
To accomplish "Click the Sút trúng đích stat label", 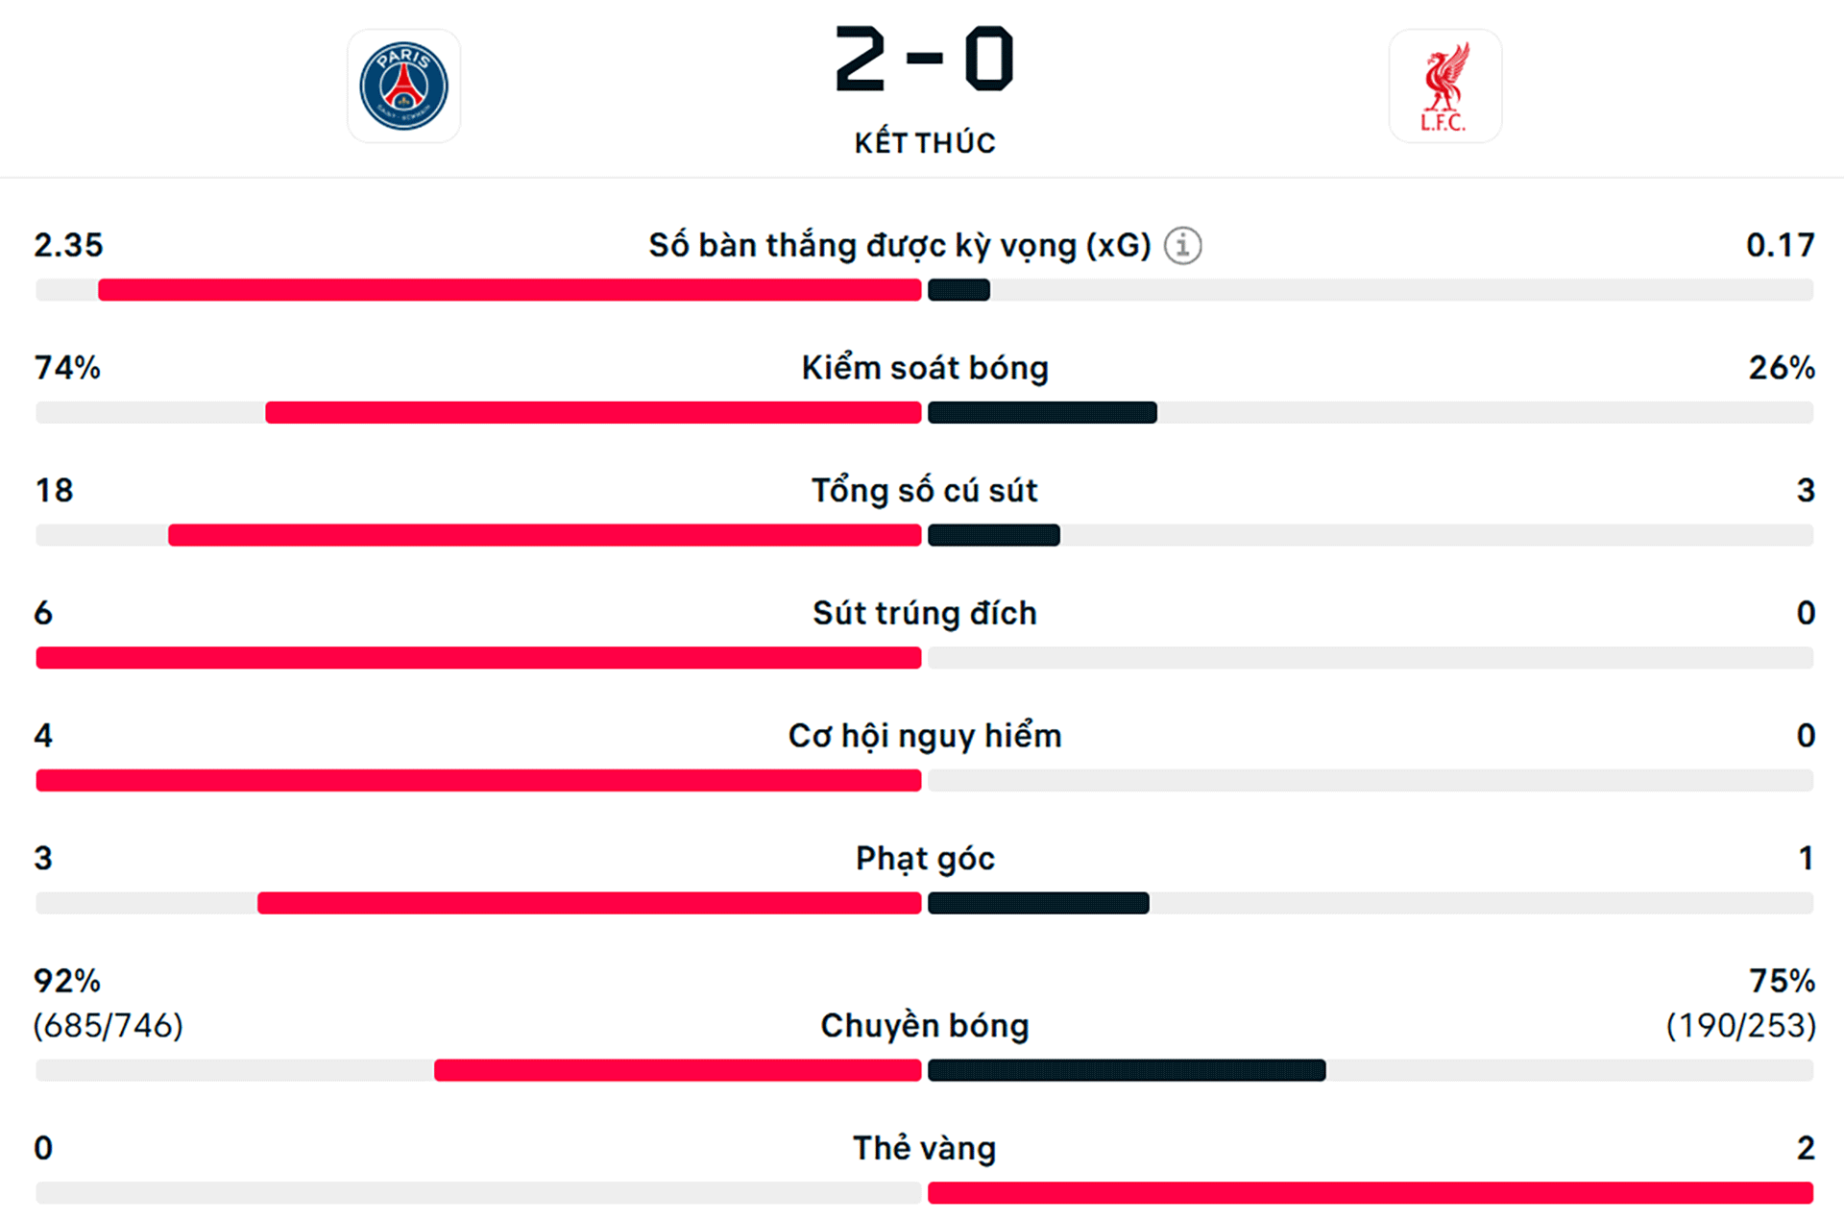I will pos(925,613).
